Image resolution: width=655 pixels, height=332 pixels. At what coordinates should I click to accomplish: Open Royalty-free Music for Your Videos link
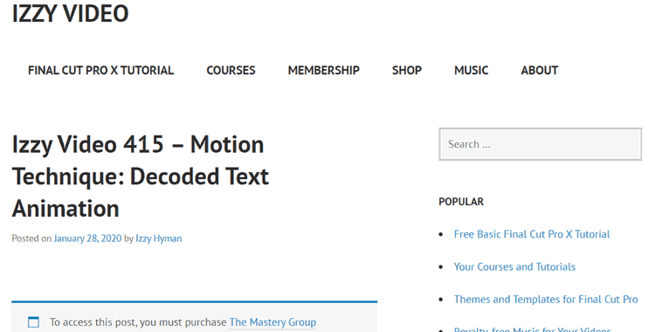coord(533,329)
